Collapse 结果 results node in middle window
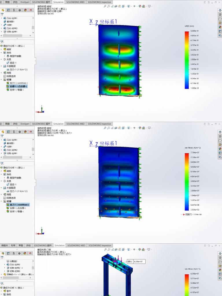The width and height of the screenshot is (222, 296). (1, 201)
